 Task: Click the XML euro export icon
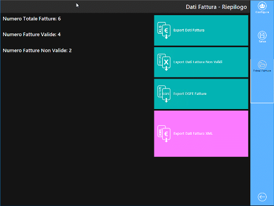click(164, 134)
